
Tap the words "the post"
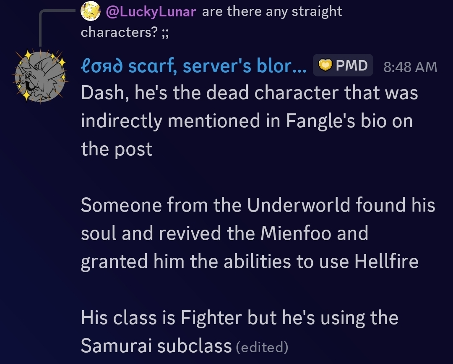[x=117, y=149]
